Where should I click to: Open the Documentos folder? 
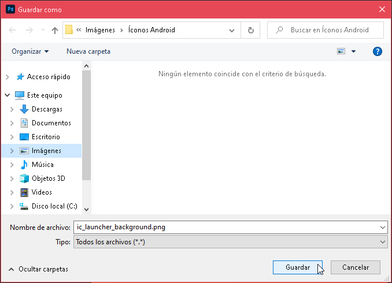tap(51, 123)
